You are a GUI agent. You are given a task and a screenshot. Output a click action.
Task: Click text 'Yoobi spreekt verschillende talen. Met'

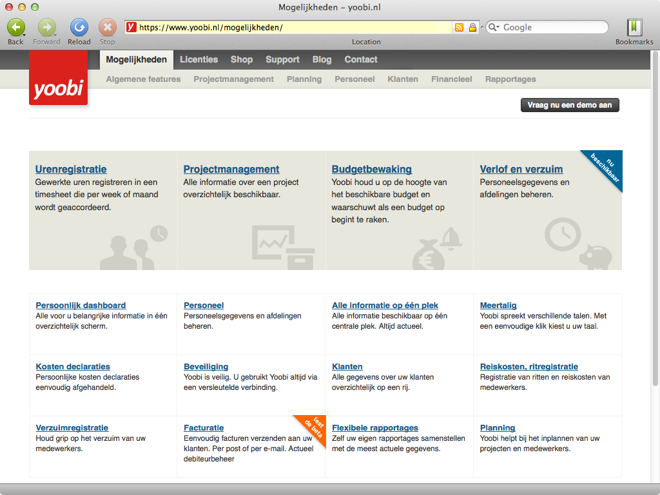click(x=543, y=316)
